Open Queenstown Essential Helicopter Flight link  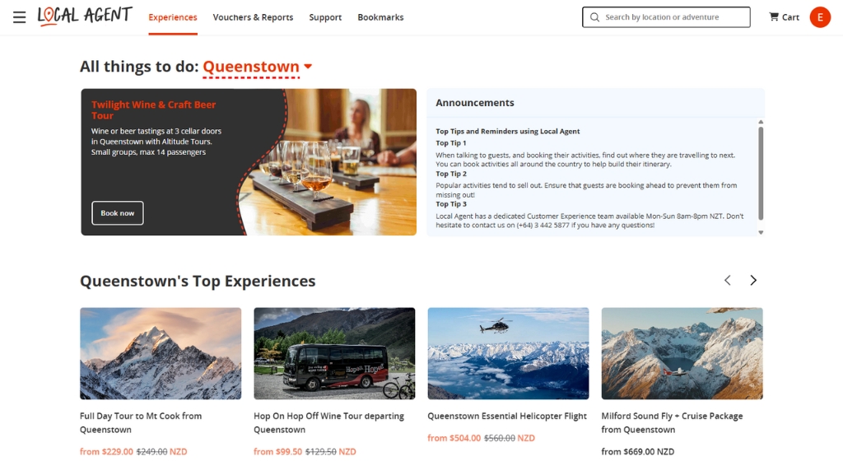click(x=507, y=416)
